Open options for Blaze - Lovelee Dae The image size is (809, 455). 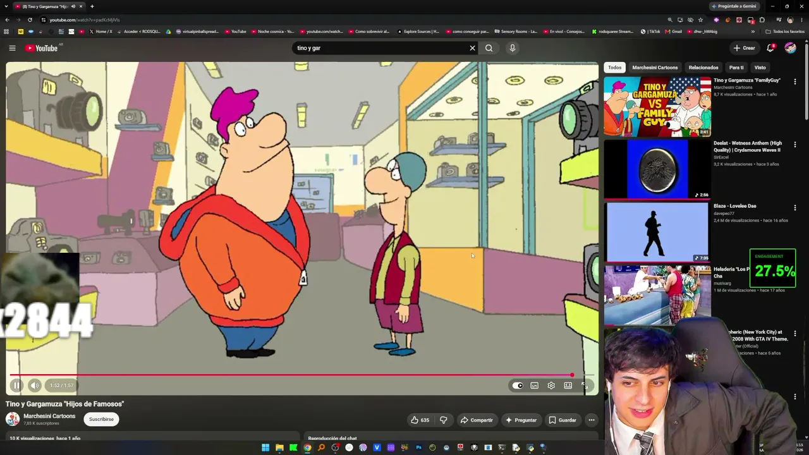[795, 208]
